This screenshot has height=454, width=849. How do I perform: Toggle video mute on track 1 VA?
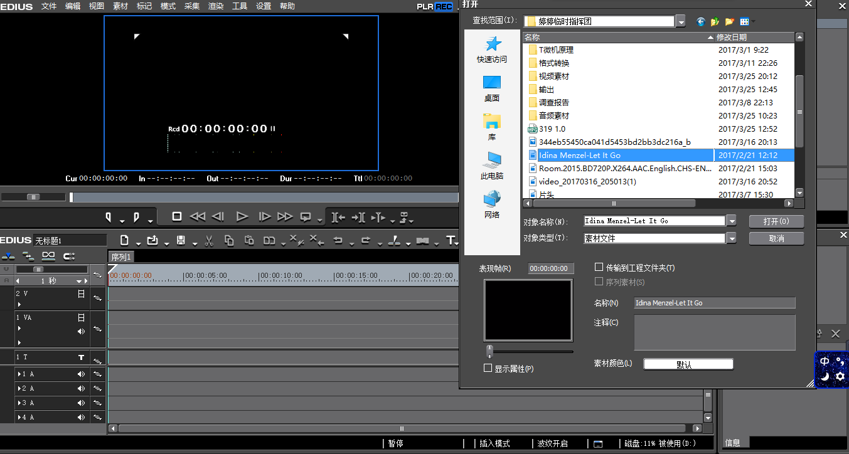point(81,317)
